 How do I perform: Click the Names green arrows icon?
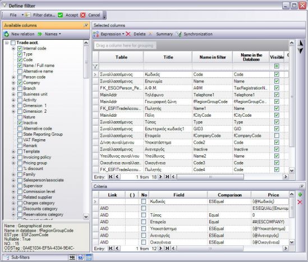pos(40,34)
